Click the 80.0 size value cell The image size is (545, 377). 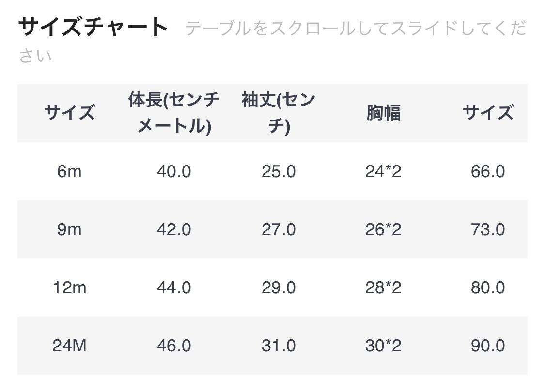488,287
